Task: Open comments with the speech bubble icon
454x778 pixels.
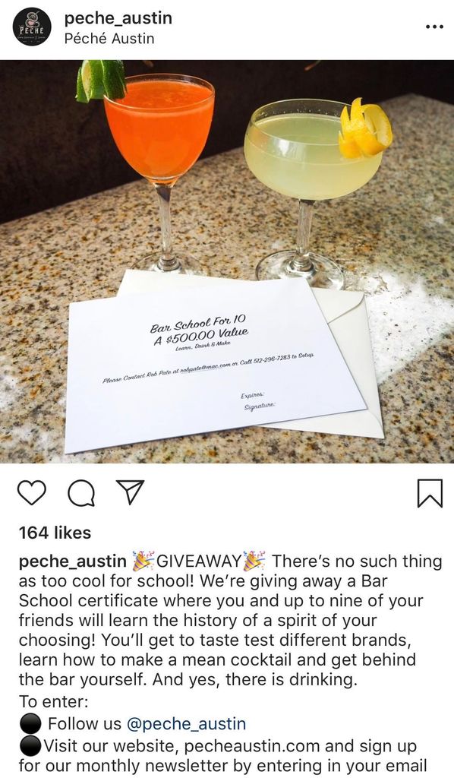Action: [x=81, y=493]
